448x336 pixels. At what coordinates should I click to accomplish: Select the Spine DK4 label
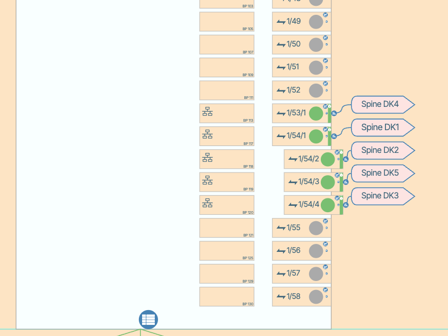click(x=380, y=104)
